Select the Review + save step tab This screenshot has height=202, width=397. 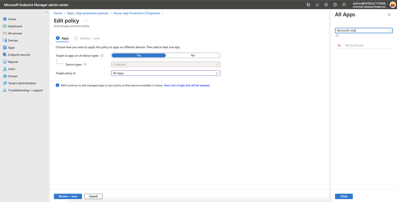[87, 38]
